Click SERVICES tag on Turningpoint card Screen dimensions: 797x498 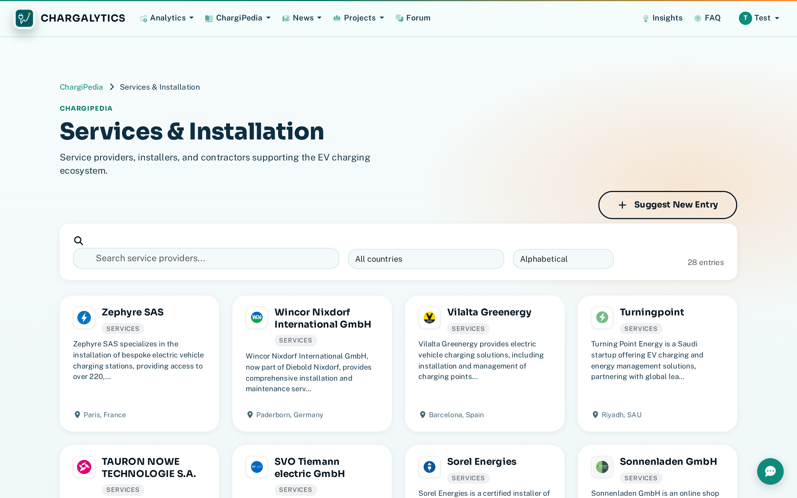(641, 329)
